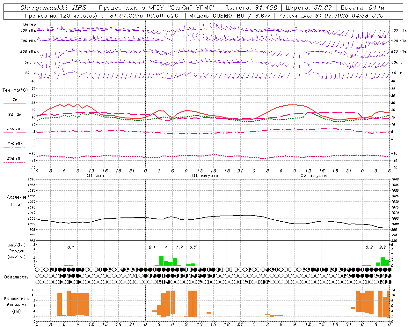
Task: Select the '01 августа' date label
Action: point(205,176)
